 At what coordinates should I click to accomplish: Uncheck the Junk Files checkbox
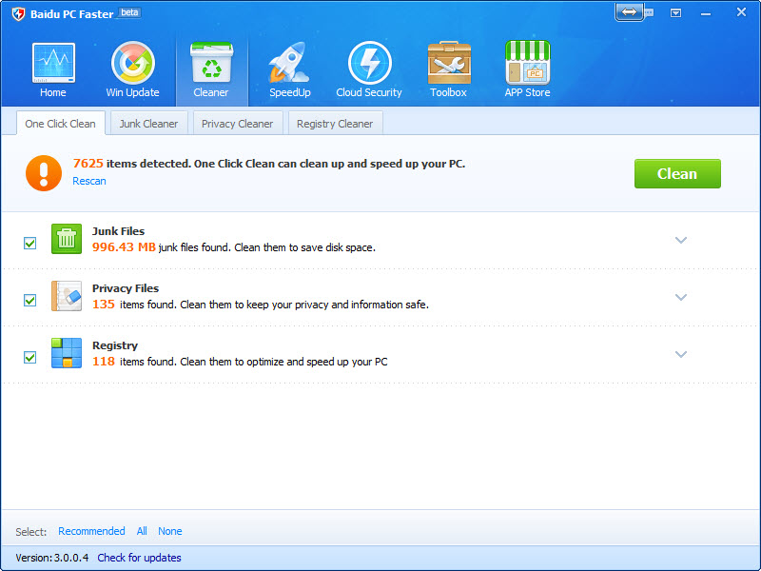click(x=30, y=243)
